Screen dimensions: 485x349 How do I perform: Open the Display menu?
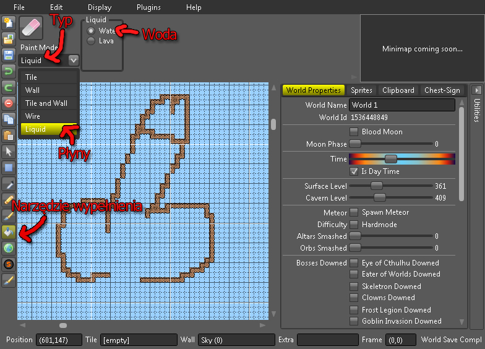pos(100,7)
